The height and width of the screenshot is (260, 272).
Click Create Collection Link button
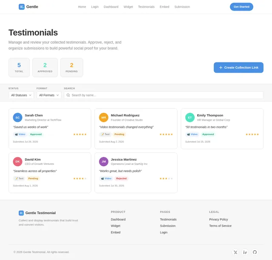tap(238, 68)
